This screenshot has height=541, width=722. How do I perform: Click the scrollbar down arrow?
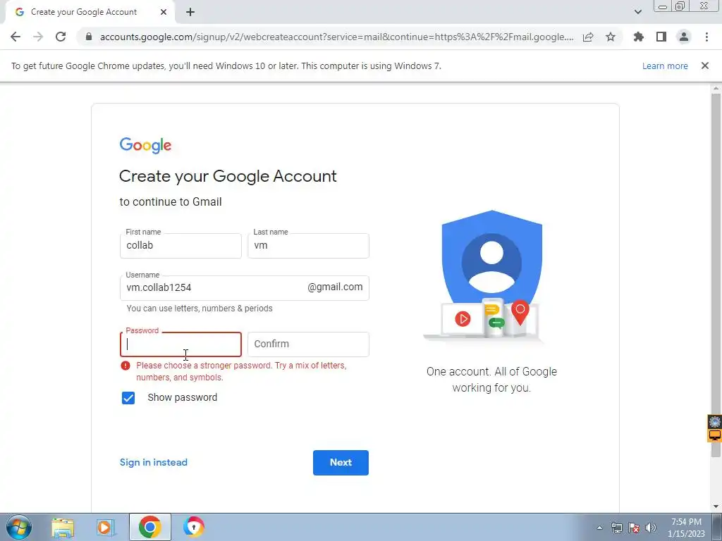pos(716,506)
